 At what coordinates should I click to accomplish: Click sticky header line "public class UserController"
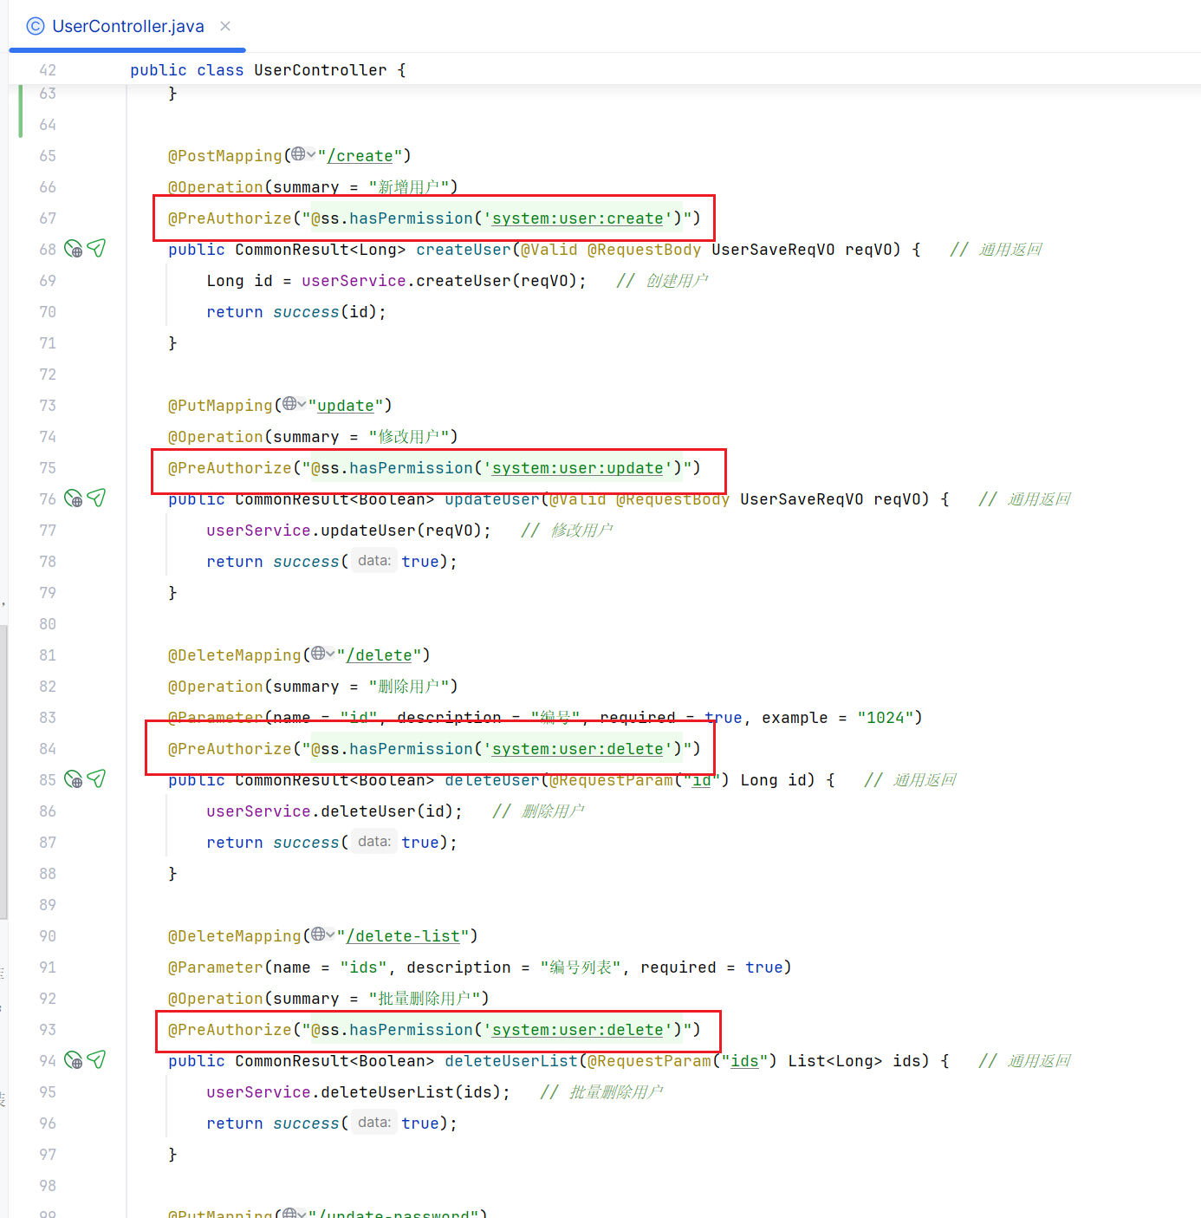point(268,70)
